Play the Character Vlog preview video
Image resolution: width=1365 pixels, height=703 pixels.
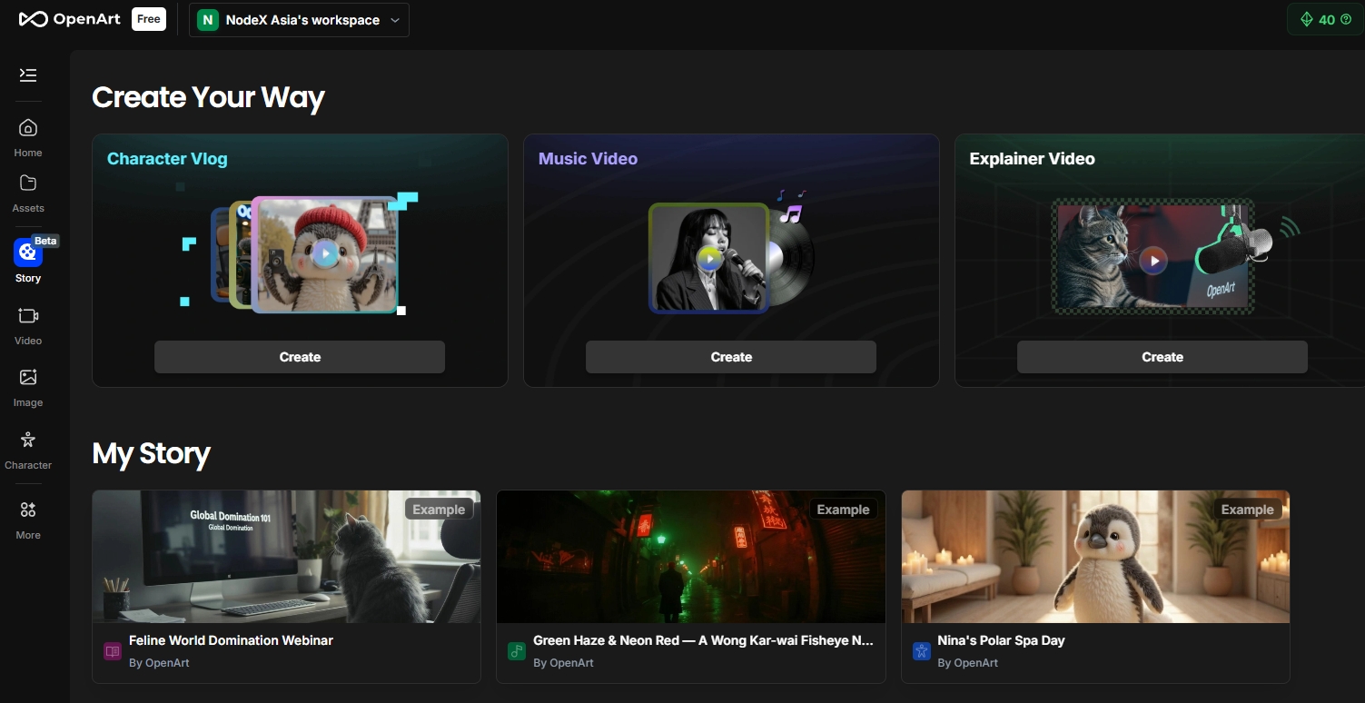coord(324,255)
